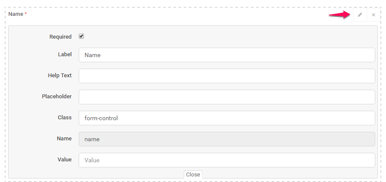Click the bold "Name" label beside the gray field
Screen dimensions: 386x182
click(64, 139)
